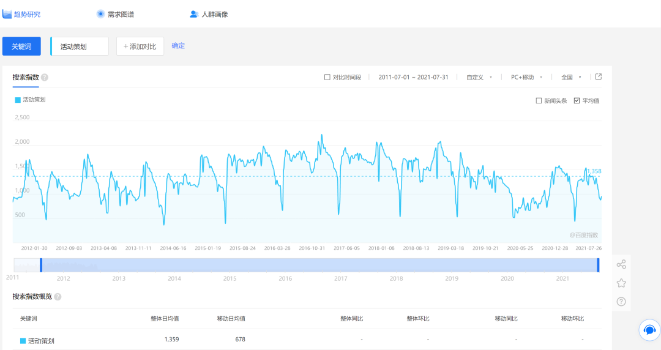Expand the 自定义 time dropdown

479,77
